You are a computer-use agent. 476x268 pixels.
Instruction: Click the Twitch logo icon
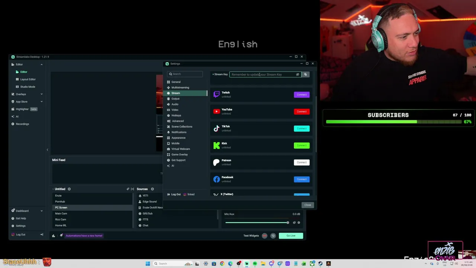click(x=216, y=95)
